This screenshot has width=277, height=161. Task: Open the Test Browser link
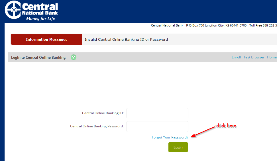click(254, 57)
